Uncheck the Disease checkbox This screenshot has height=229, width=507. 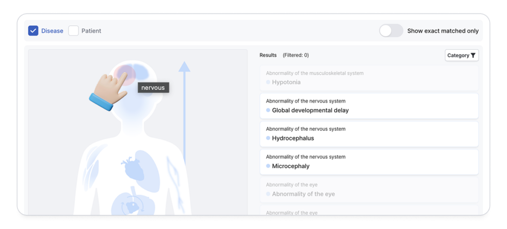tap(33, 31)
